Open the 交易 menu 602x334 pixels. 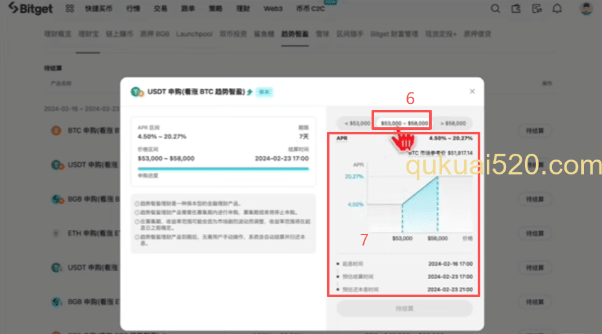(x=161, y=8)
